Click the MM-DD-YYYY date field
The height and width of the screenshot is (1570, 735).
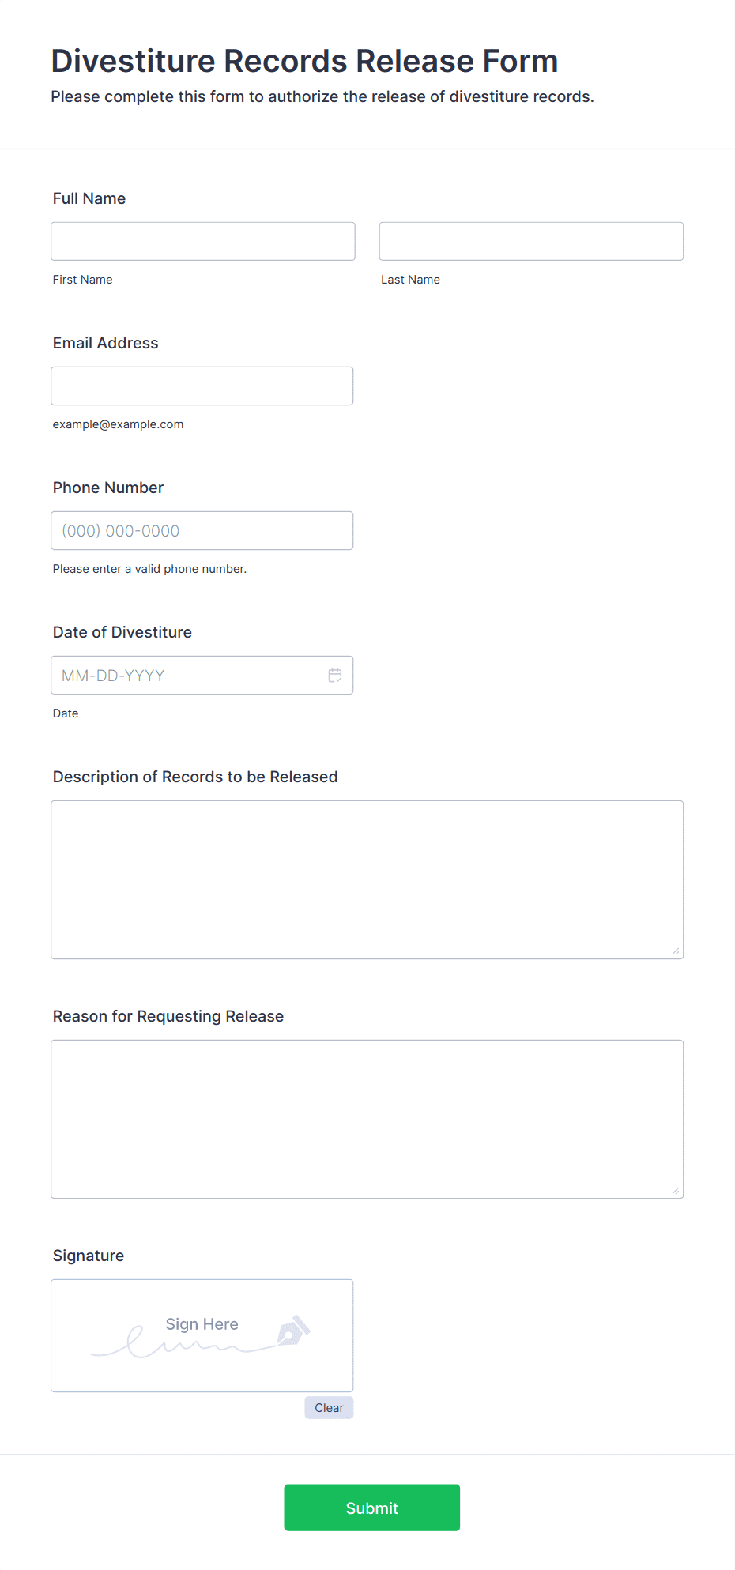pos(202,675)
